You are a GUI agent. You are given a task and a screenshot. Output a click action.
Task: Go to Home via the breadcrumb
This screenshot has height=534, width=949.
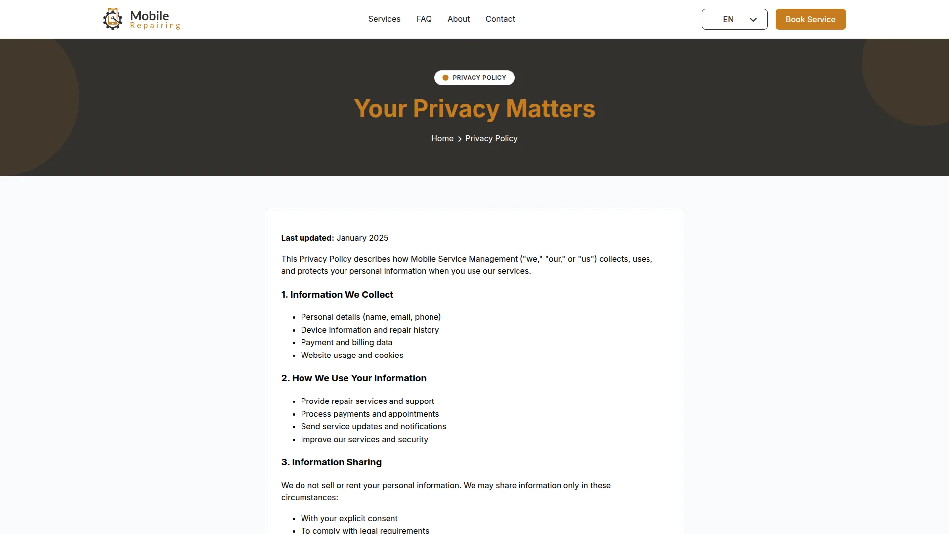(x=442, y=139)
